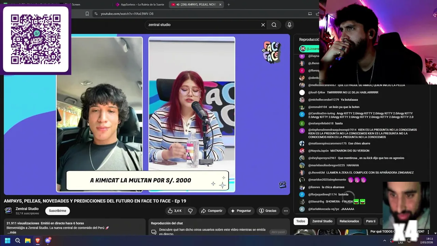Start voice search with the microphone icon

[x=290, y=25]
